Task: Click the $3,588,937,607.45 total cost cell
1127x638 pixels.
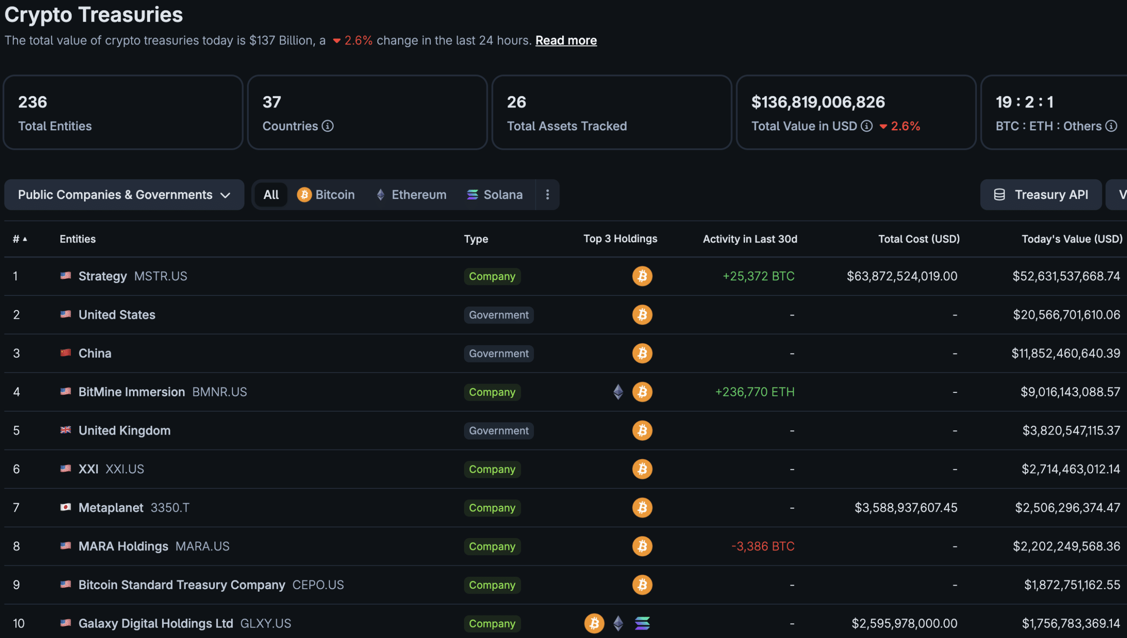Action: pyautogui.click(x=906, y=508)
